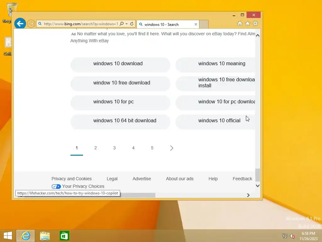Open Windows Store from taskbar

pos(64,236)
